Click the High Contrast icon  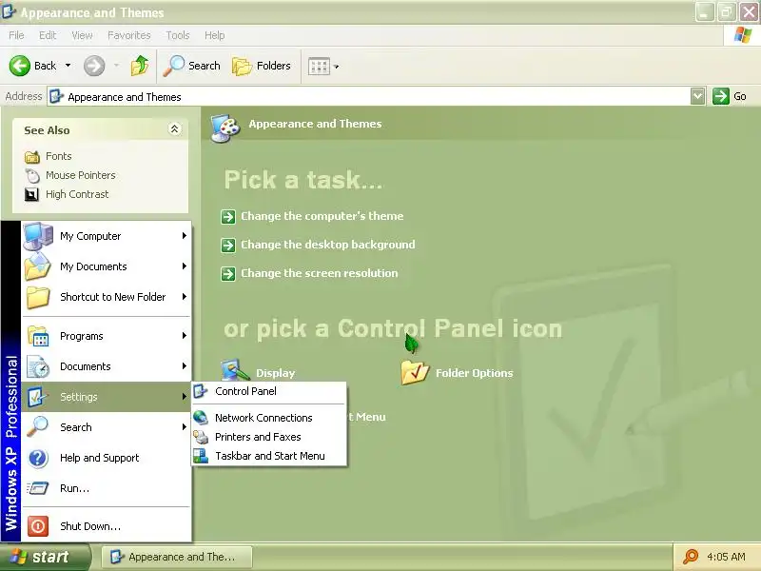tap(31, 194)
